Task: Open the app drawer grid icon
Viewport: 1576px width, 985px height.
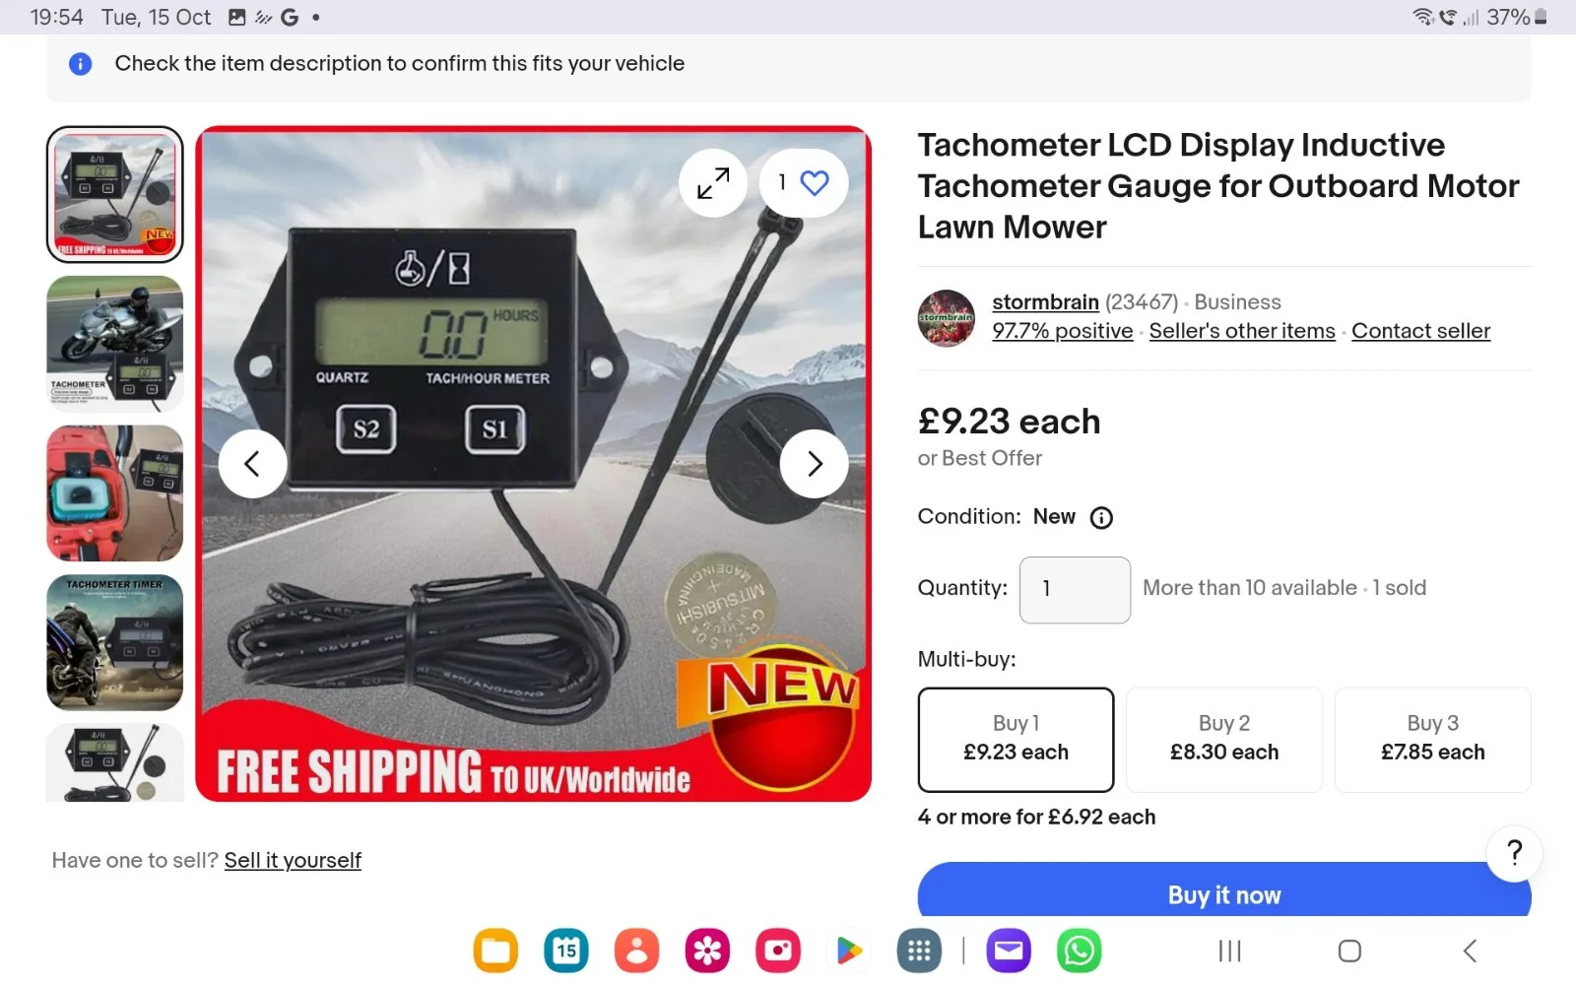Action: tap(919, 951)
